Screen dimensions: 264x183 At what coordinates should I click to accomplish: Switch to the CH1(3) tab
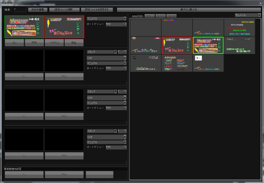172,16
